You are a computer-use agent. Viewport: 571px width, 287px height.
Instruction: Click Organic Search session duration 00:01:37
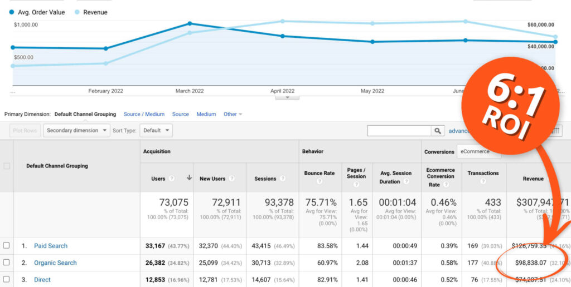tap(405, 263)
